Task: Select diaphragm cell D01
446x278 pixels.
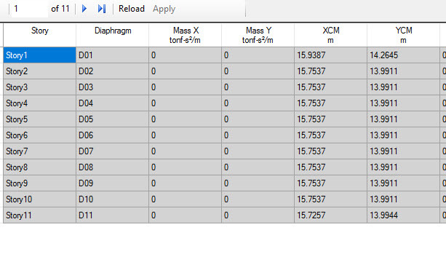Action: pos(112,55)
